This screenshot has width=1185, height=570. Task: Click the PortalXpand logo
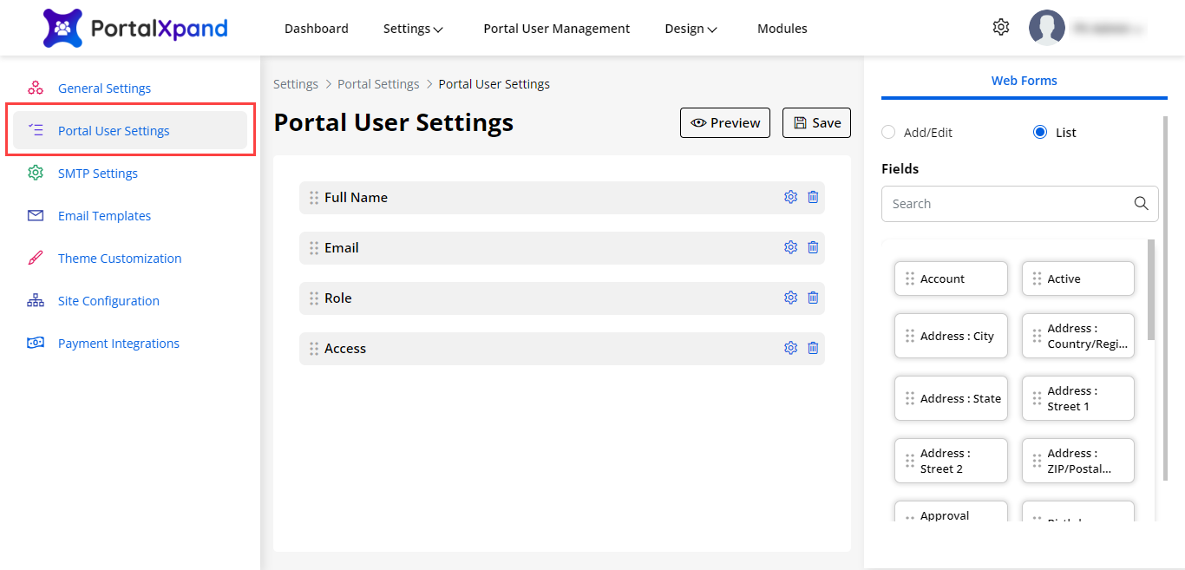135,29
